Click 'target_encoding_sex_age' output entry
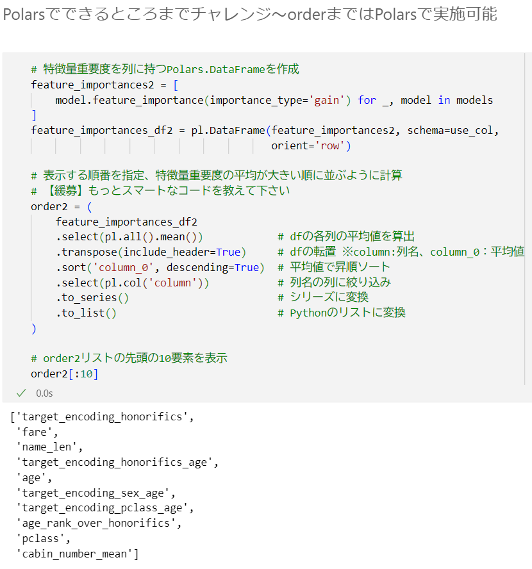 click(x=93, y=493)
